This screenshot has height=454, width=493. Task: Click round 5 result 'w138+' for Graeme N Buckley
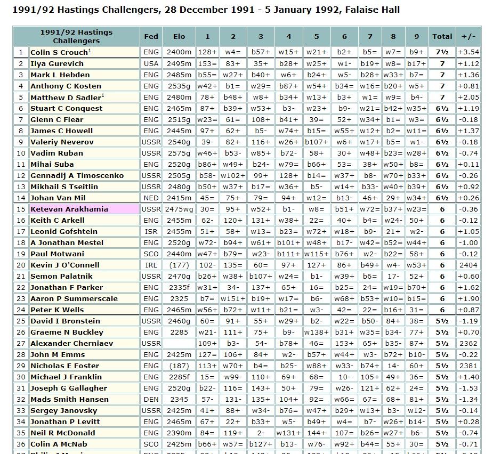pos(316,332)
